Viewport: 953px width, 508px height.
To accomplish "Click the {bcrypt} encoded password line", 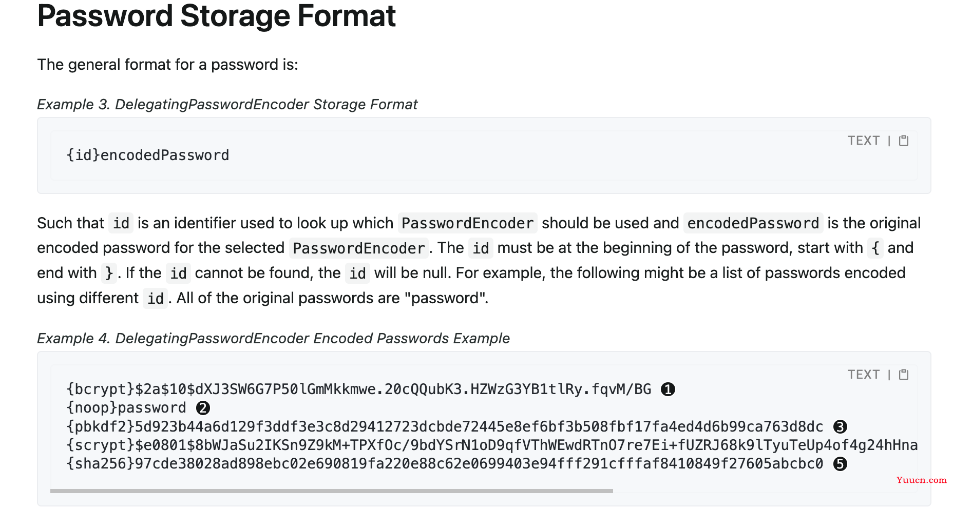I will (359, 389).
